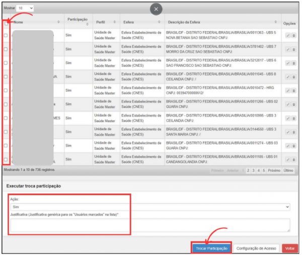302x255 pixels.
Task: Click the red Voltar button
Action: [x=289, y=248]
